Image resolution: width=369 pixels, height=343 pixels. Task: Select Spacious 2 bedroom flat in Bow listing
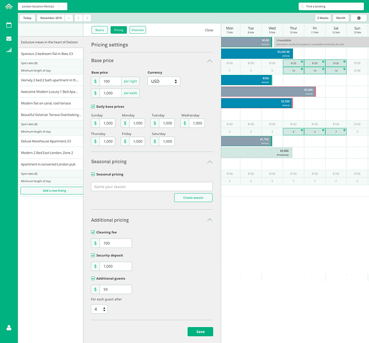point(51,54)
